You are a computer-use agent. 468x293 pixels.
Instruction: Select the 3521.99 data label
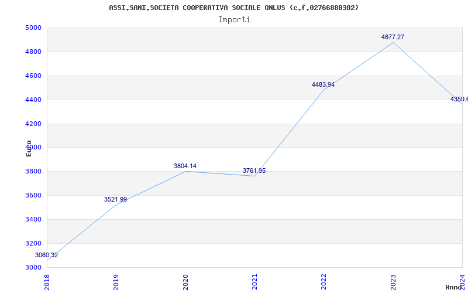115,199
